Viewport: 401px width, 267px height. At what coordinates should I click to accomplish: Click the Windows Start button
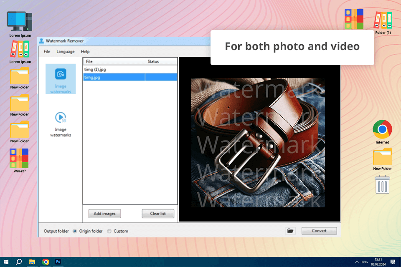(x=6, y=262)
